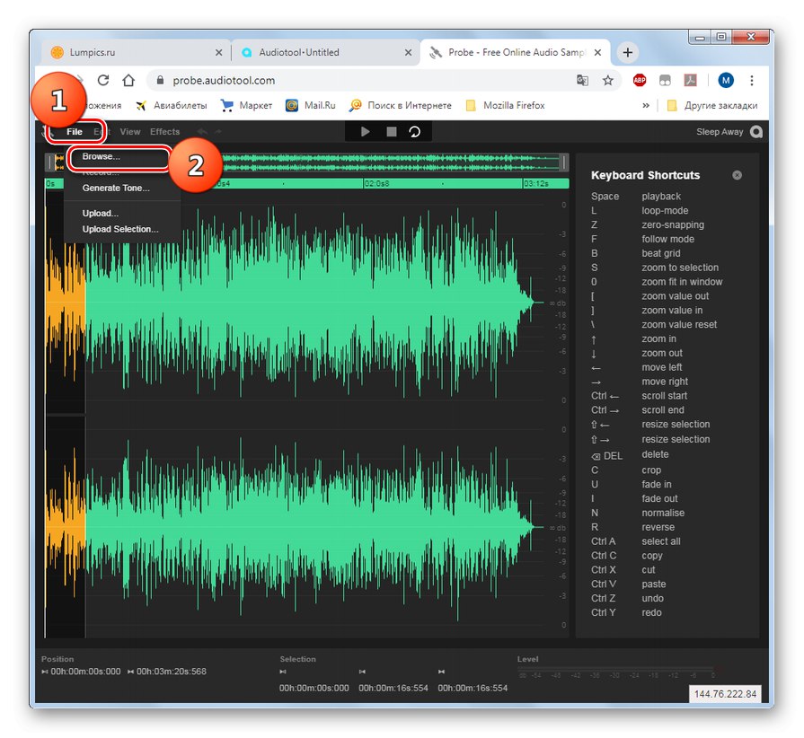The height and width of the screenshot is (738, 804).
Task: Open the Chrome three-dot menu
Action: point(751,81)
